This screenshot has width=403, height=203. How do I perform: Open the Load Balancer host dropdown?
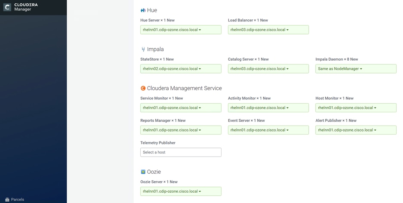point(268,30)
